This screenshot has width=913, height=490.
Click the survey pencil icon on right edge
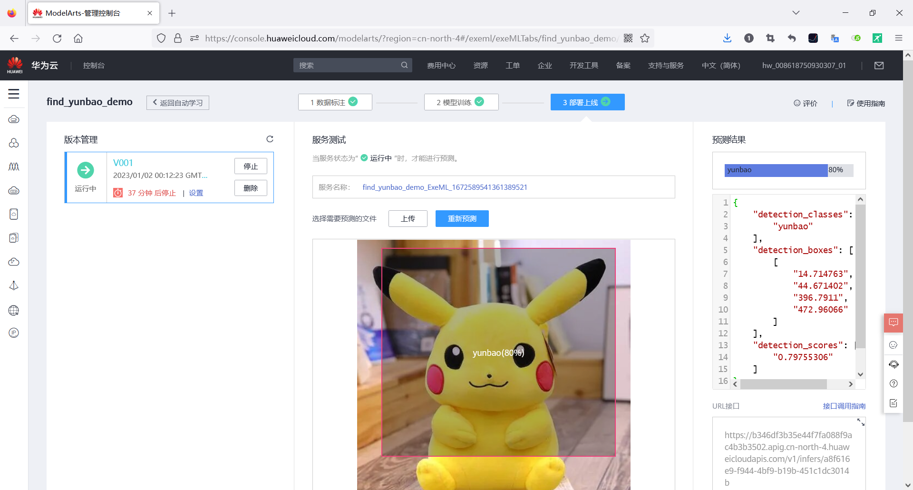click(x=894, y=402)
